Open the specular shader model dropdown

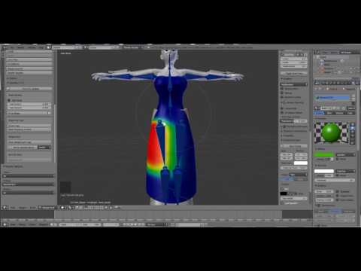click(345, 171)
